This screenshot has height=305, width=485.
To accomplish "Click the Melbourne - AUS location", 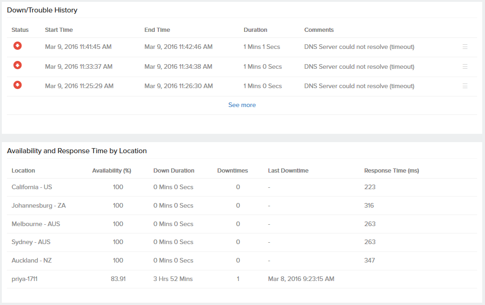I will coord(36,224).
